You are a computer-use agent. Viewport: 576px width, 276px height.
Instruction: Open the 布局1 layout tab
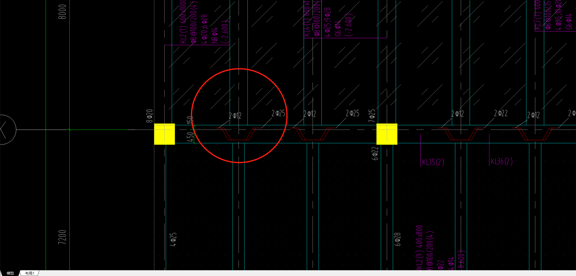(30, 273)
